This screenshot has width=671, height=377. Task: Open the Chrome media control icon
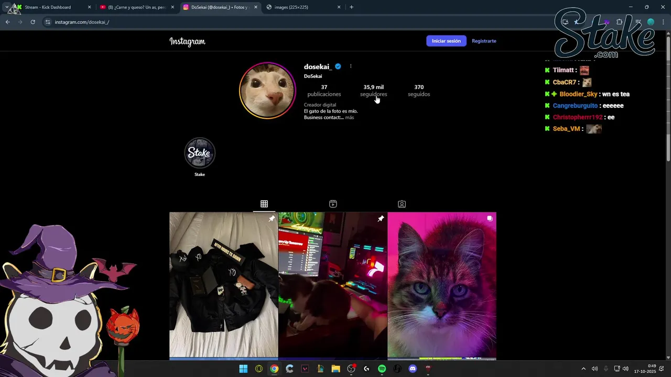pos(638,22)
